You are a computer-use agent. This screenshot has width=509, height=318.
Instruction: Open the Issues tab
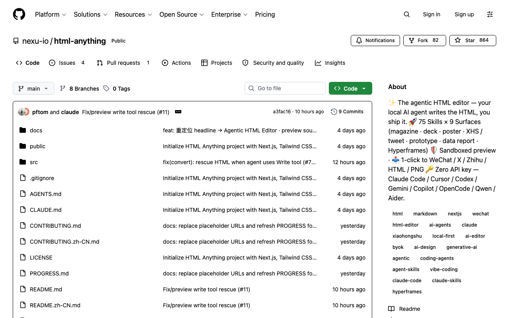tap(67, 63)
